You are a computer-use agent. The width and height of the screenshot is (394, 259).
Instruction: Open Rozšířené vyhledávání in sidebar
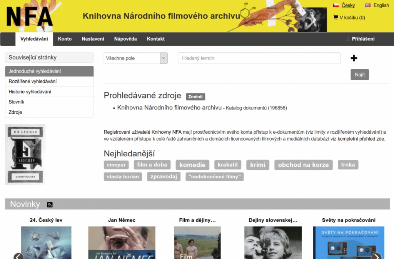pyautogui.click(x=33, y=81)
